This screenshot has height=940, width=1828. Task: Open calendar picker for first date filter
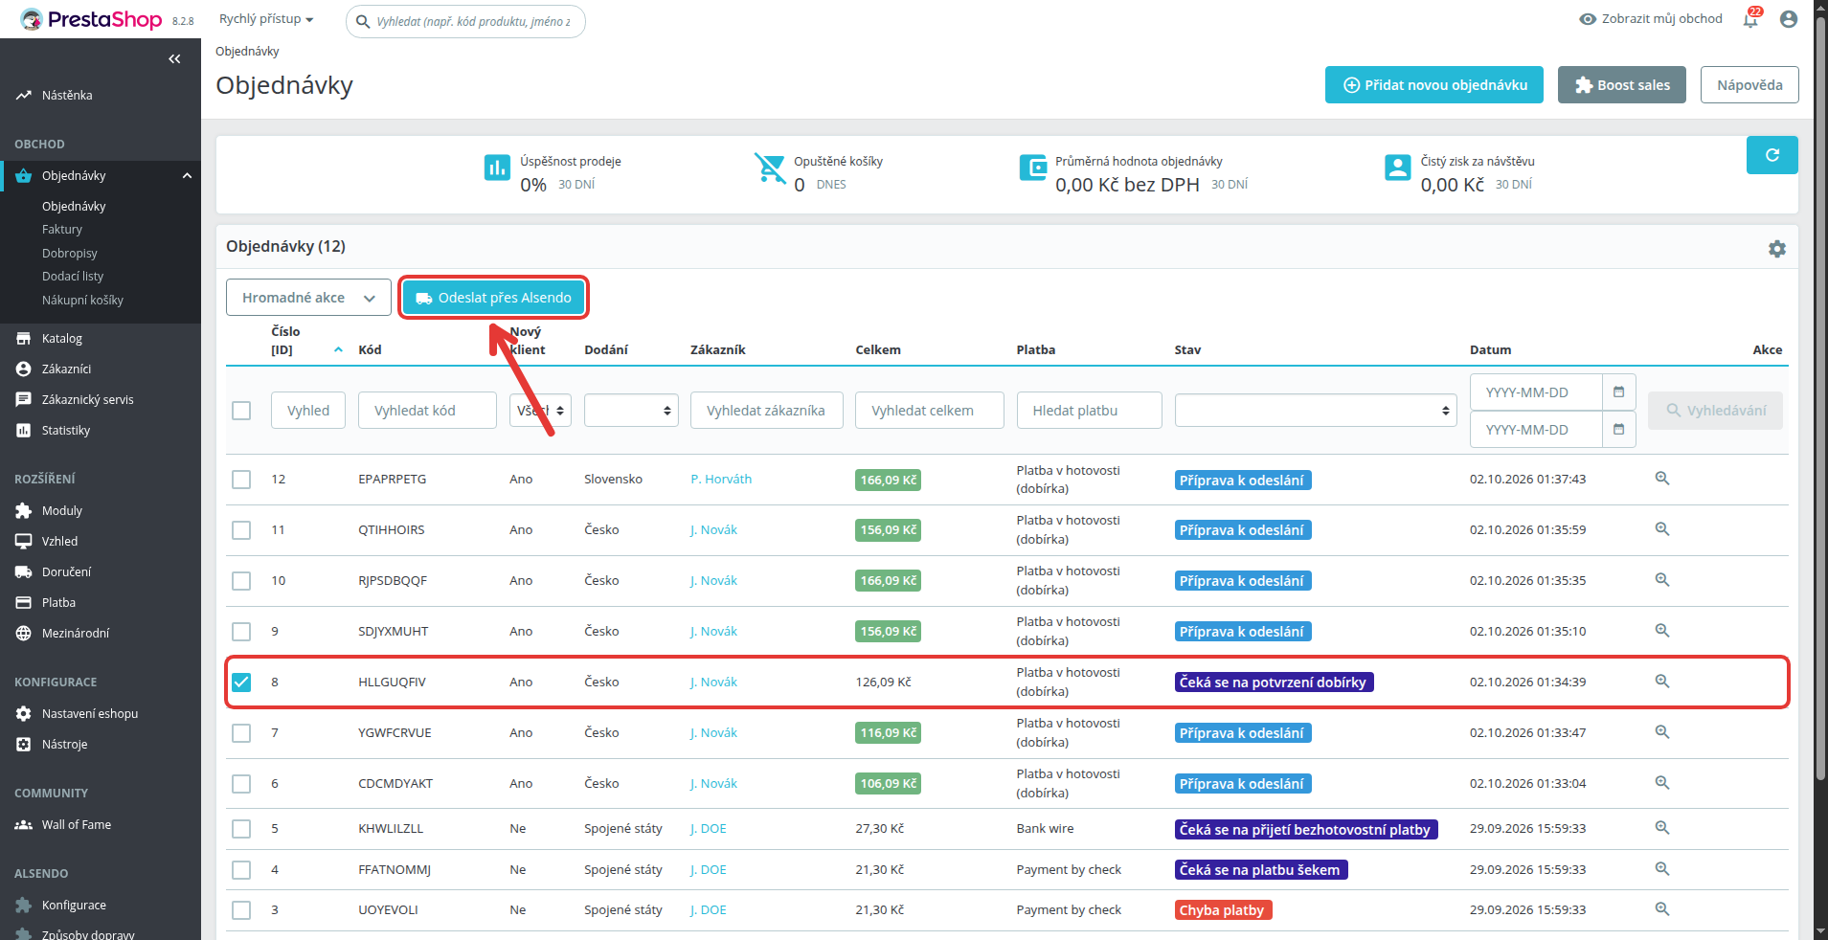click(1618, 392)
